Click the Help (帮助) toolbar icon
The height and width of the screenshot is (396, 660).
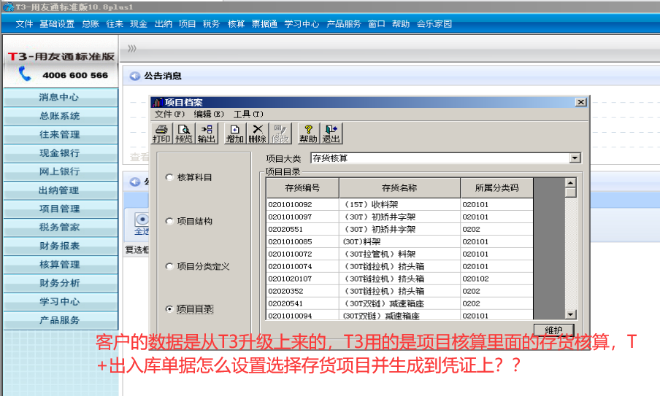(x=308, y=133)
